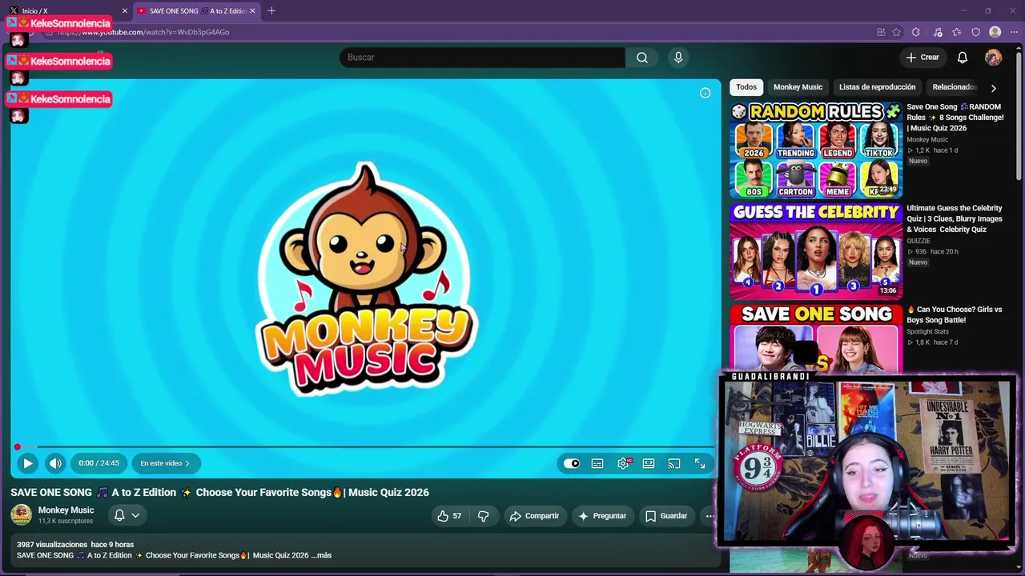Viewport: 1025px width, 576px height.
Task: Open the 'Save One Song' Girls vs Boys thumbnail
Action: [x=816, y=339]
